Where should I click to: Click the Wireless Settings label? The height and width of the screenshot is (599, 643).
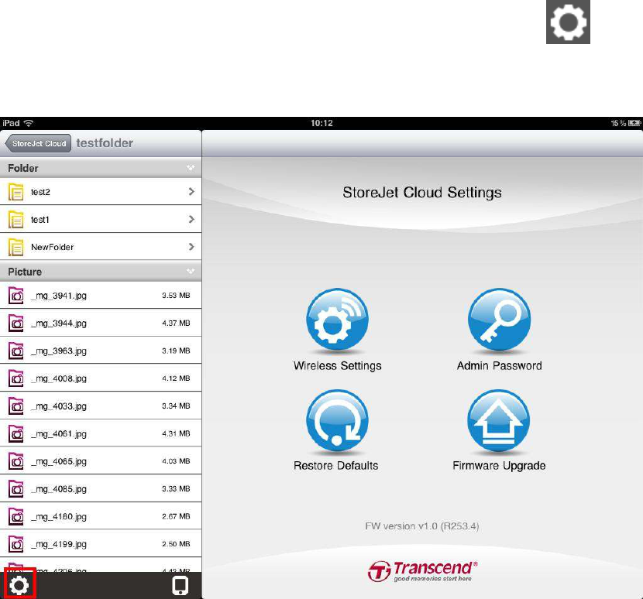point(338,366)
